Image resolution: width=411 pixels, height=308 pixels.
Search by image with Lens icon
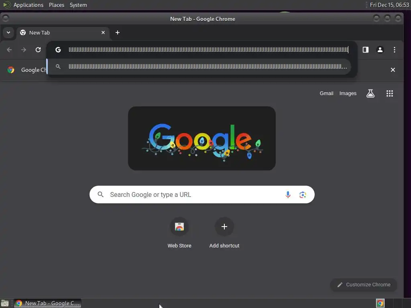point(303,195)
